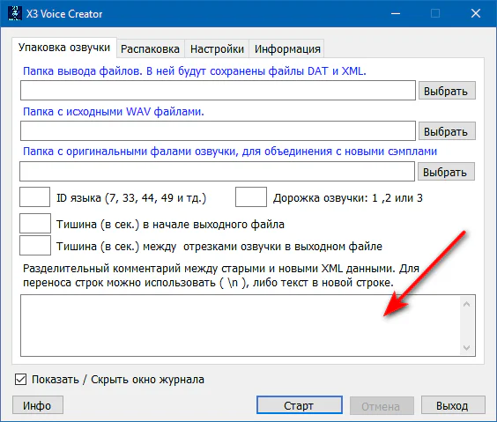Click the Отмена button
This screenshot has width=497, height=422.
pos(382,405)
